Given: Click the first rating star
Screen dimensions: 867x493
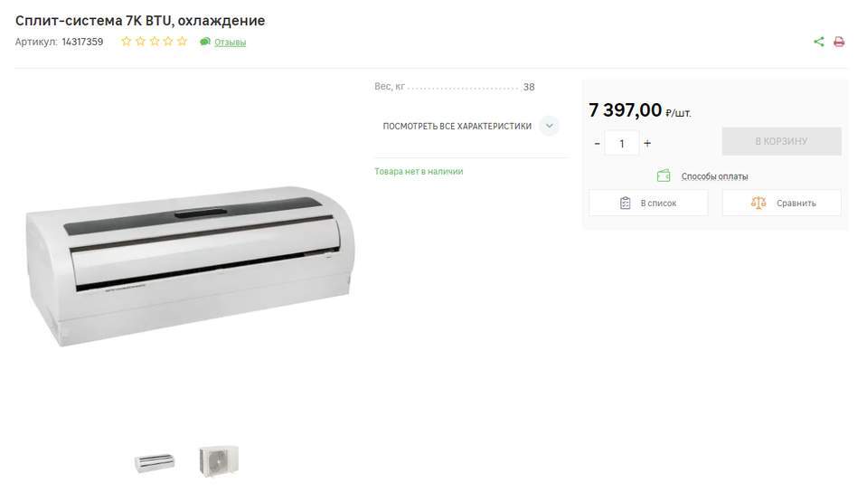Looking at the screenshot, I should pos(126,42).
